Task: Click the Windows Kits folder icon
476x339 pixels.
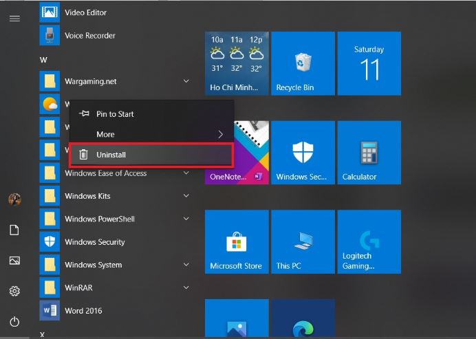Action: tap(50, 196)
